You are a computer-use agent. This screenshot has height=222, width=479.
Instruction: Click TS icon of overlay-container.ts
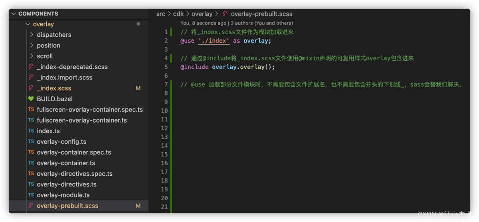pyautogui.click(x=31, y=163)
